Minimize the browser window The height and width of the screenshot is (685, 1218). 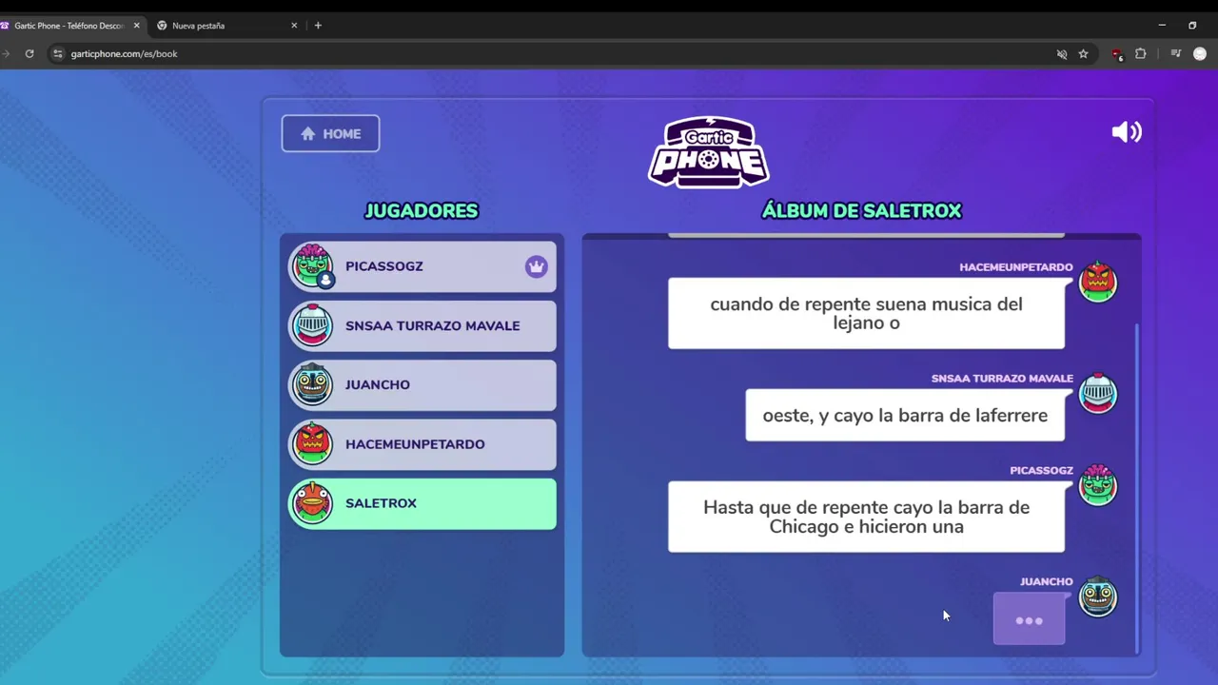pos(1162,26)
